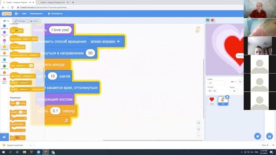Click the Scratch logo
Viewport: 276px width, 155px height.
[x=7, y=13]
